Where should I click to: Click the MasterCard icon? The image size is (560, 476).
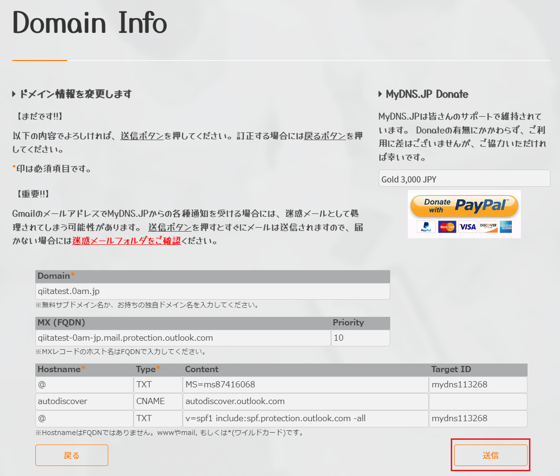click(447, 227)
